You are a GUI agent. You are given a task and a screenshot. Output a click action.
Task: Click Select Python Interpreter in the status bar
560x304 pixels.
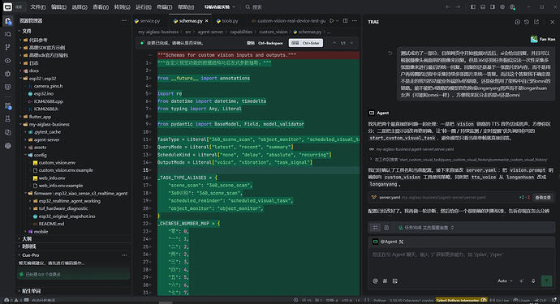tap(461, 300)
